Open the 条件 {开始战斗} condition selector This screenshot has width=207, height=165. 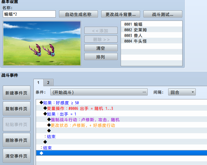point(99,92)
